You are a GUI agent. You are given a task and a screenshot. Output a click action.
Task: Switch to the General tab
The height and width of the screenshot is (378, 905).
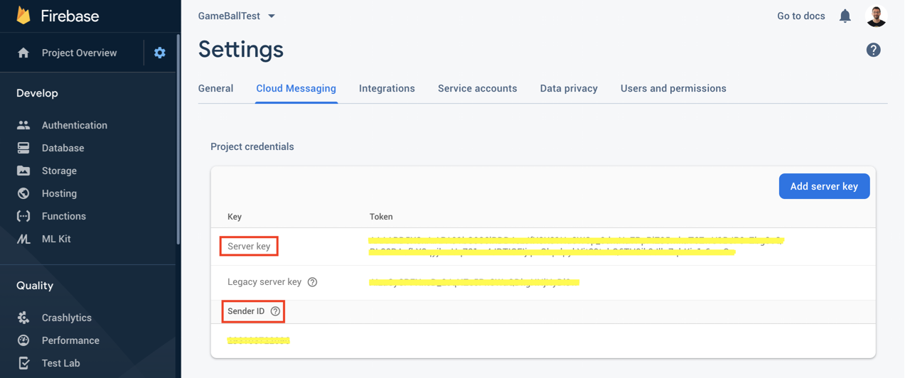click(215, 88)
